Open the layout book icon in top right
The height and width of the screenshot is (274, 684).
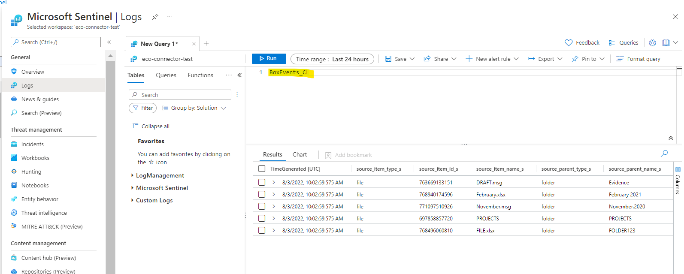666,43
